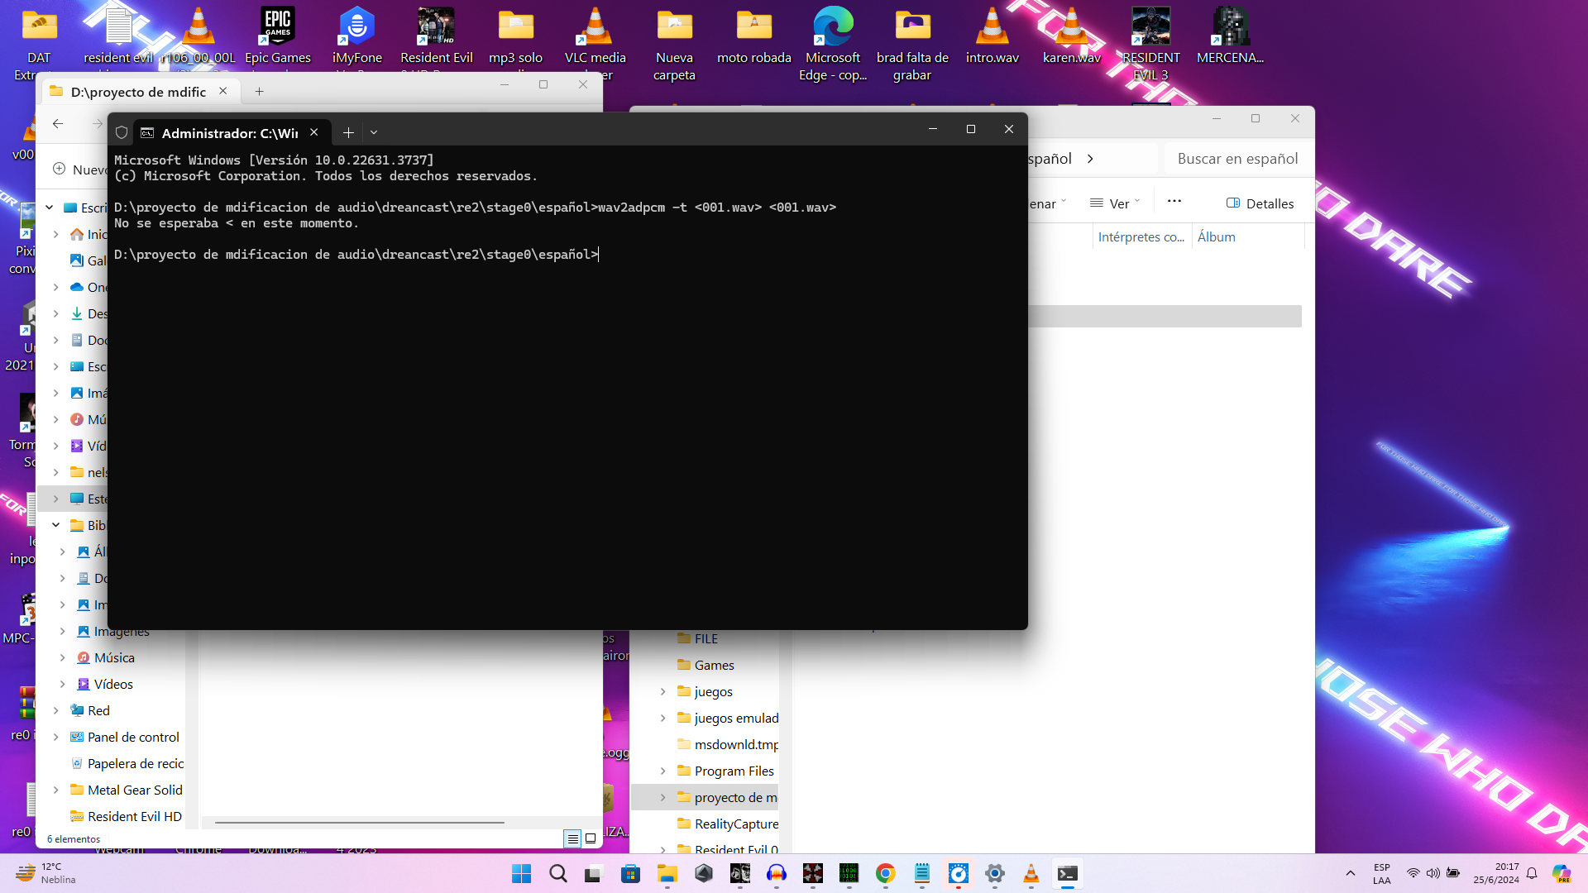Go back in the left File Explorer window

tap(57, 123)
